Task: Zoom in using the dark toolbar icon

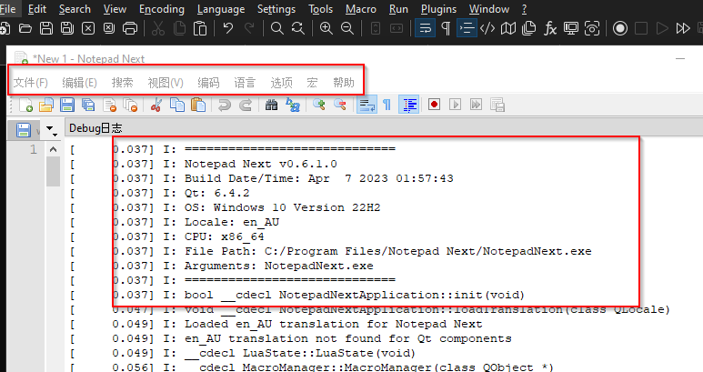Action: tap(326, 29)
